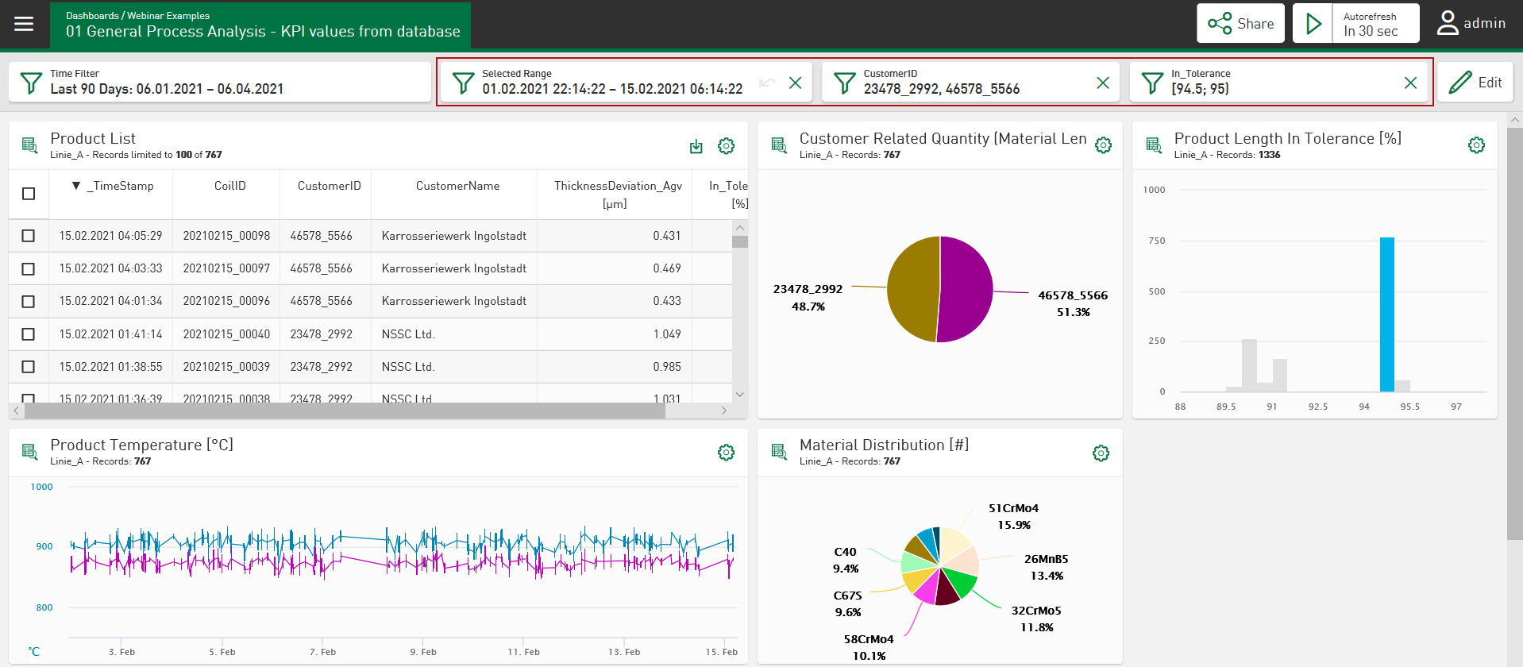The height and width of the screenshot is (667, 1523).
Task: Click the Dashboards breadcrumb link
Action: coord(91,16)
